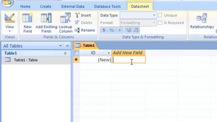Rename the selected column
Screen dimensions: 217x122
[85, 30]
